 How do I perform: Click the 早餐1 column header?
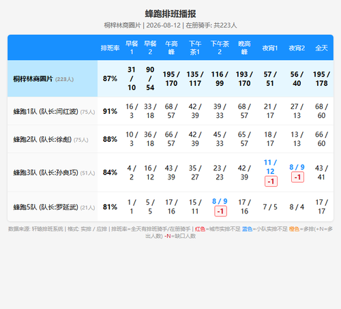pos(132,48)
